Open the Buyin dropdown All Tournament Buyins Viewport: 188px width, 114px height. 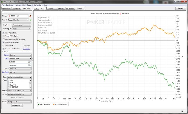pos(19,94)
